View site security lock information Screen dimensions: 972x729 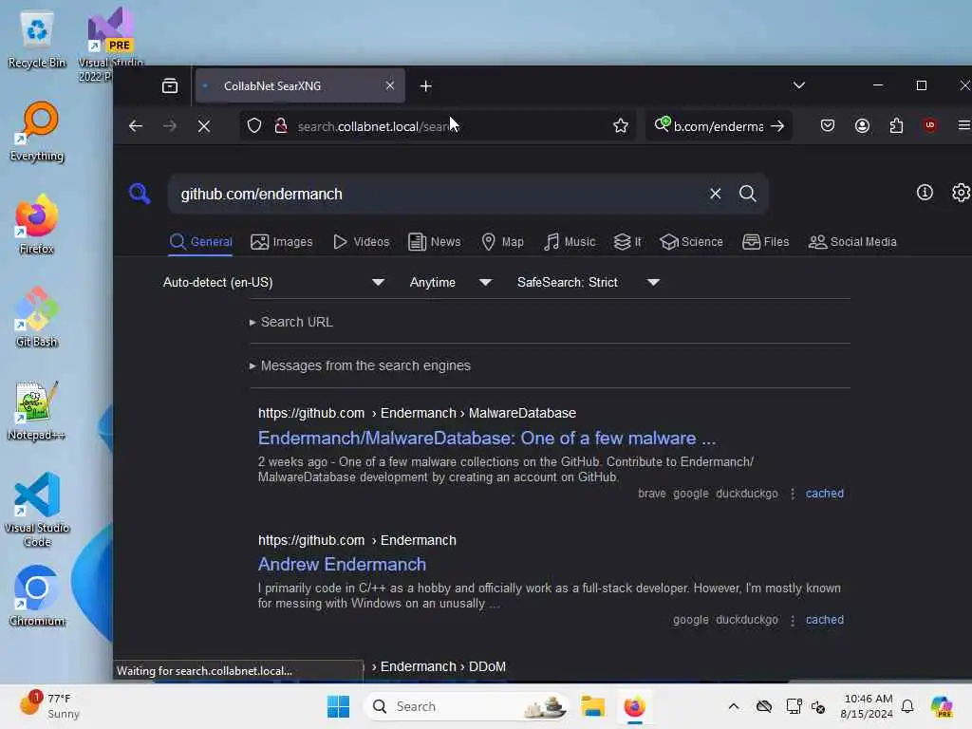pyautogui.click(x=281, y=126)
